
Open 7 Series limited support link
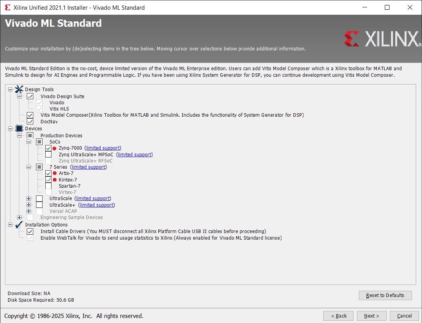coord(89,167)
